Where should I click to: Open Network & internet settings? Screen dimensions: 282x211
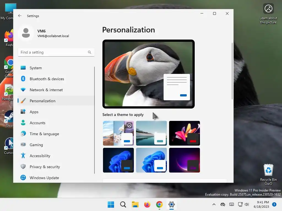point(56,90)
